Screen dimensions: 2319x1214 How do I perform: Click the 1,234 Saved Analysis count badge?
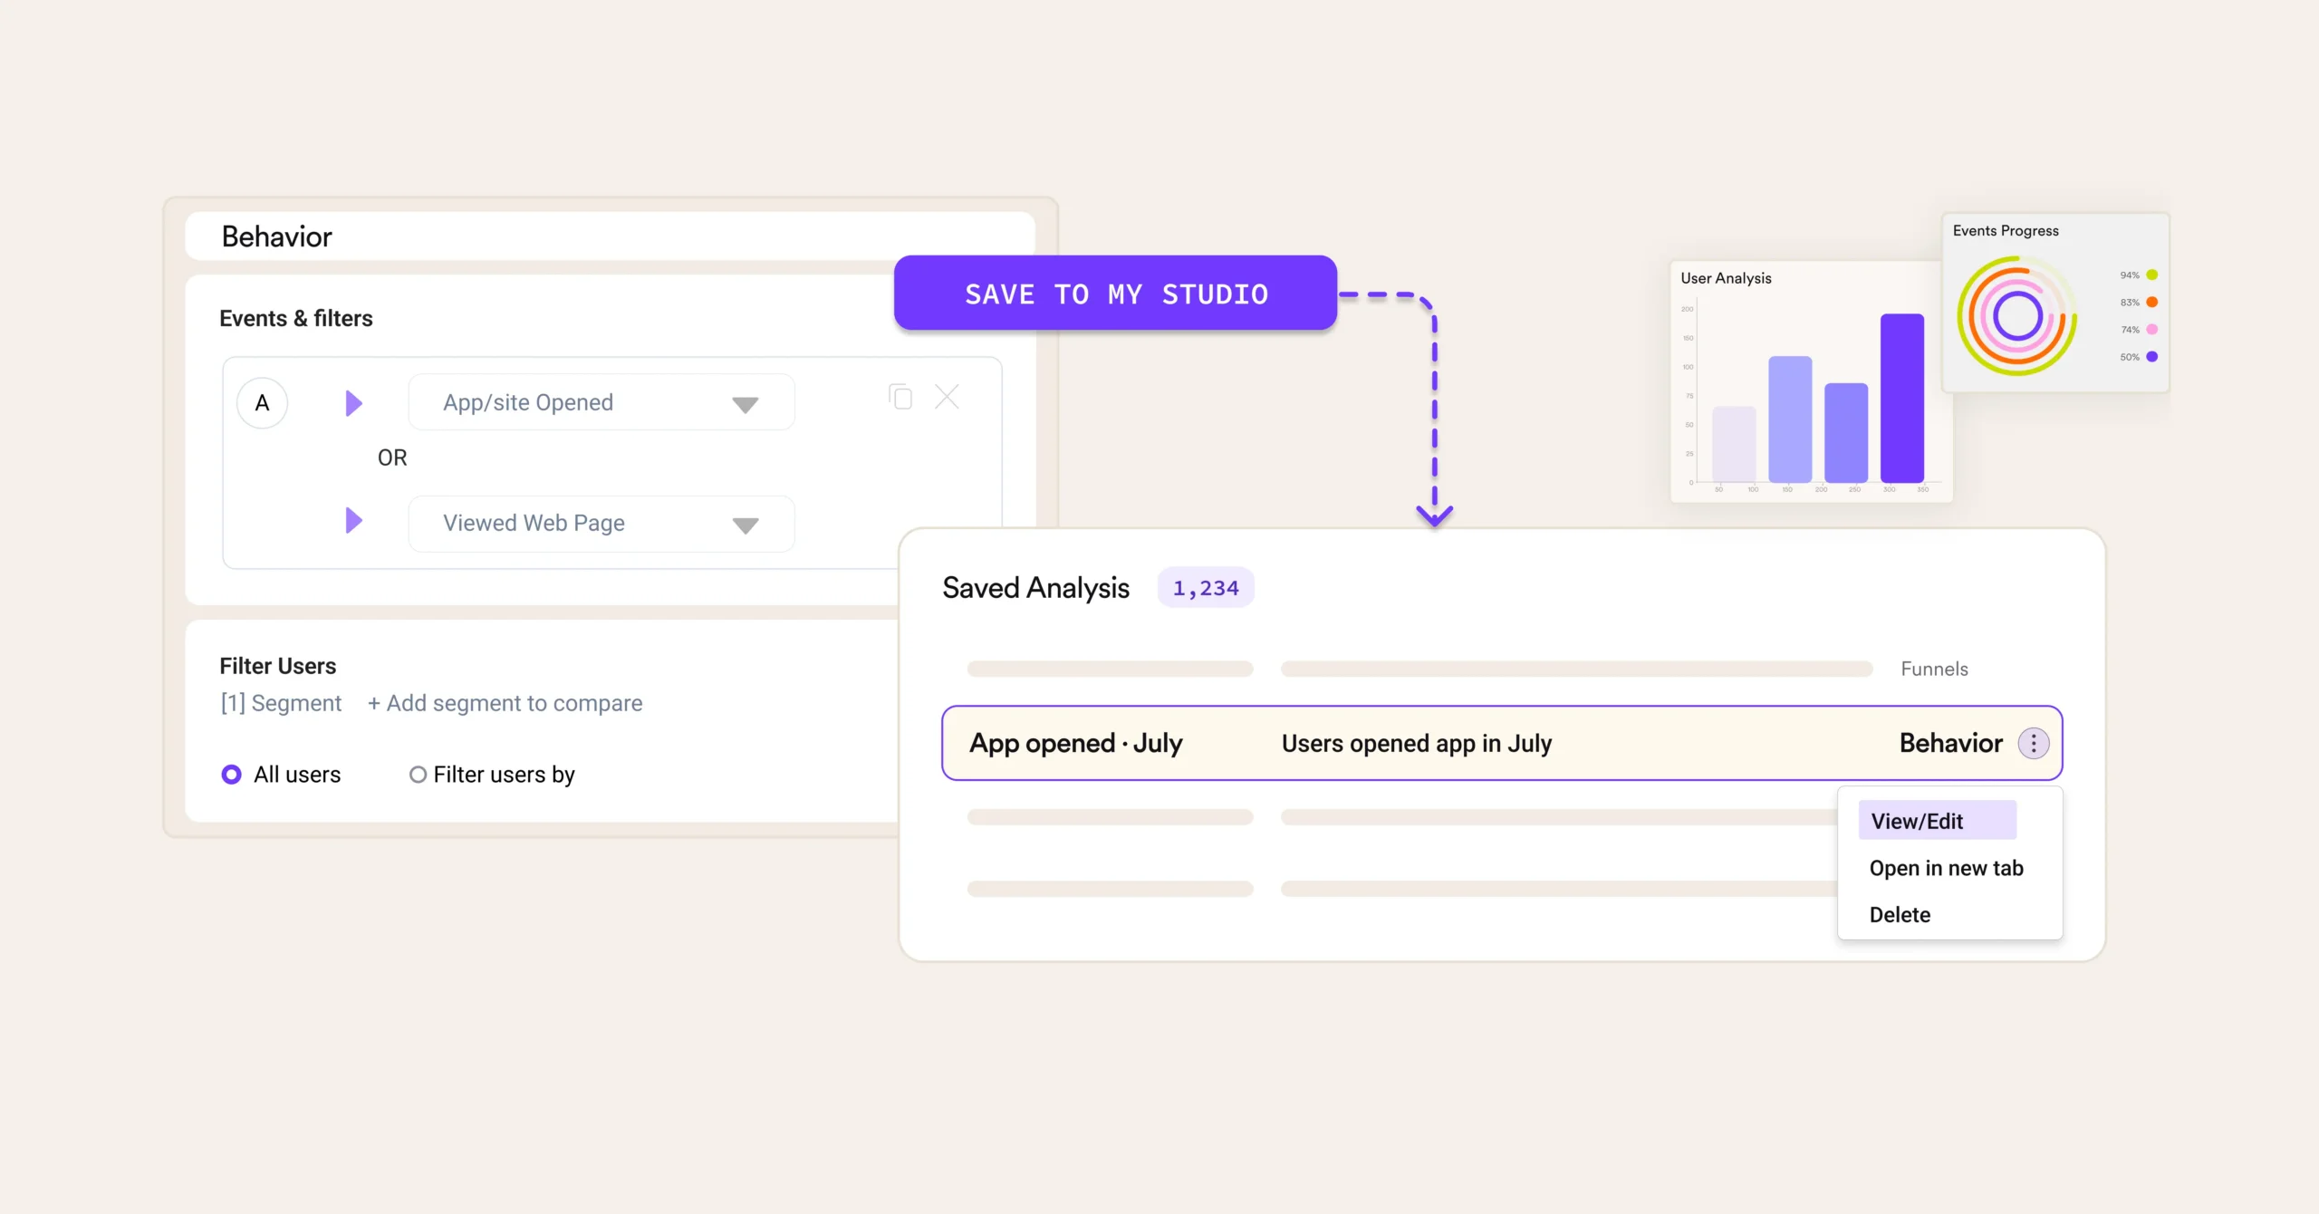coord(1206,588)
